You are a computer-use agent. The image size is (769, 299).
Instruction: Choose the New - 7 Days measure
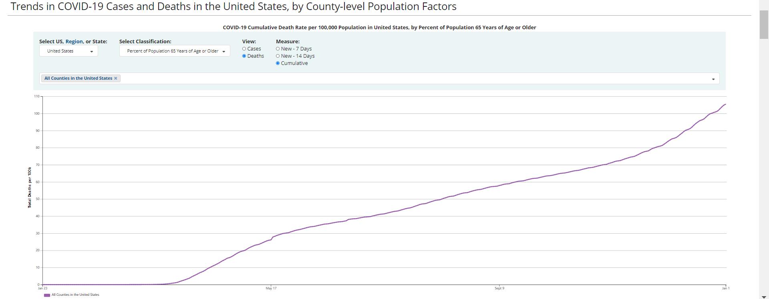click(x=278, y=49)
